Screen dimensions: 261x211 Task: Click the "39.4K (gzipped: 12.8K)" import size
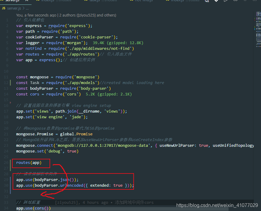tap(118, 43)
